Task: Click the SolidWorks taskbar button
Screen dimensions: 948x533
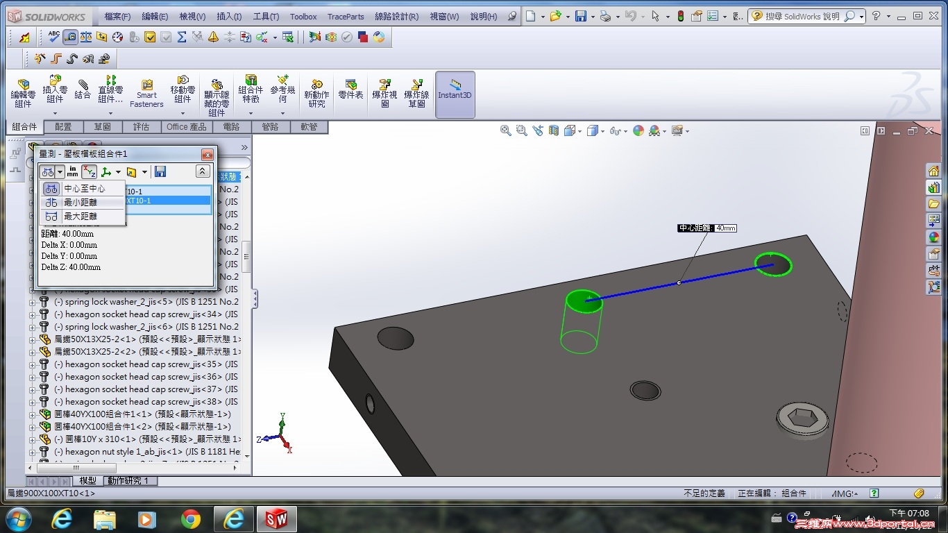Action: tap(277, 519)
